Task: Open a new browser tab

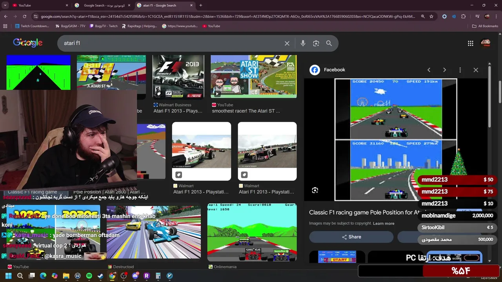Action: tap(201, 5)
